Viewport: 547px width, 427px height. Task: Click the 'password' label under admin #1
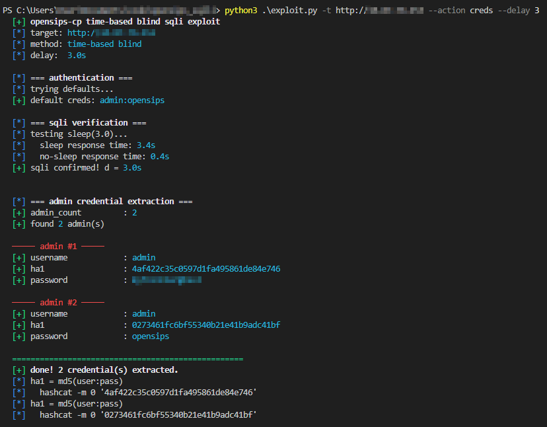tap(49, 280)
